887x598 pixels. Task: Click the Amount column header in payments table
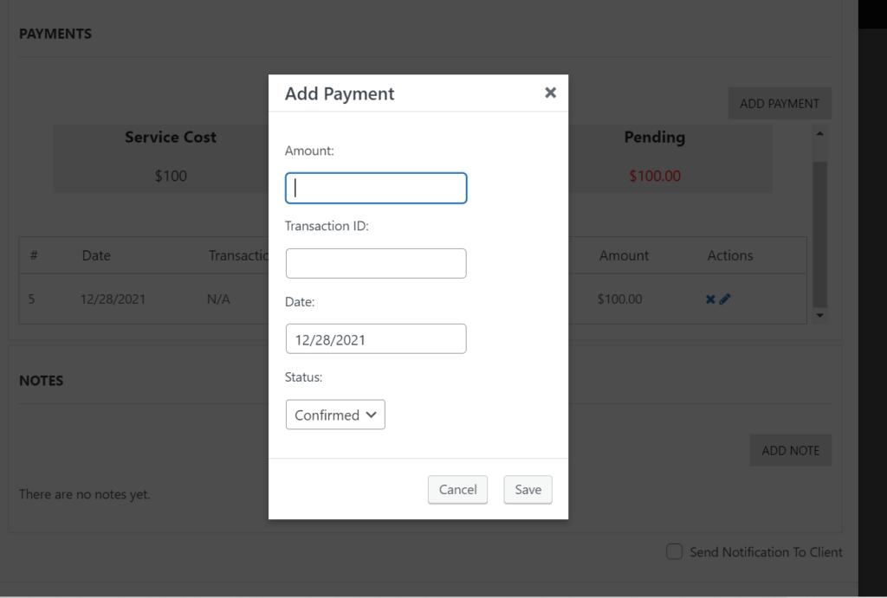click(624, 255)
